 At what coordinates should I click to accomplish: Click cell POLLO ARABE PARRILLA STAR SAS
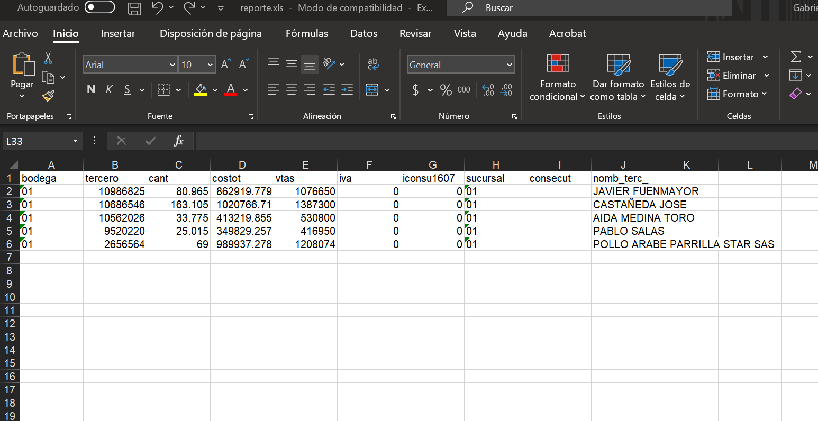[684, 244]
